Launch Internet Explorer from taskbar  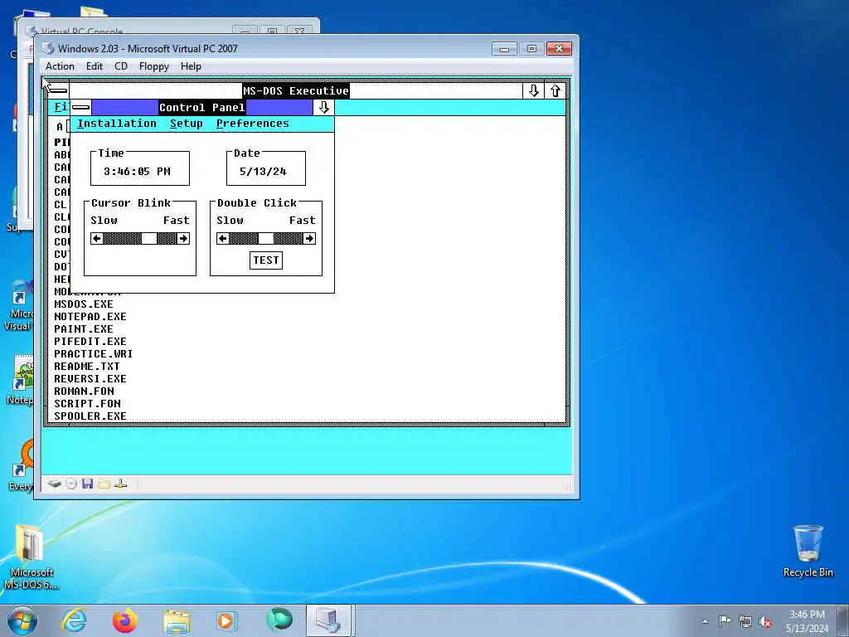coord(74,620)
